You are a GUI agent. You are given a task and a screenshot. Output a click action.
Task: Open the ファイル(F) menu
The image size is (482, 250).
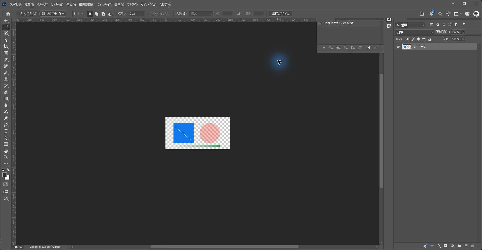click(16, 5)
